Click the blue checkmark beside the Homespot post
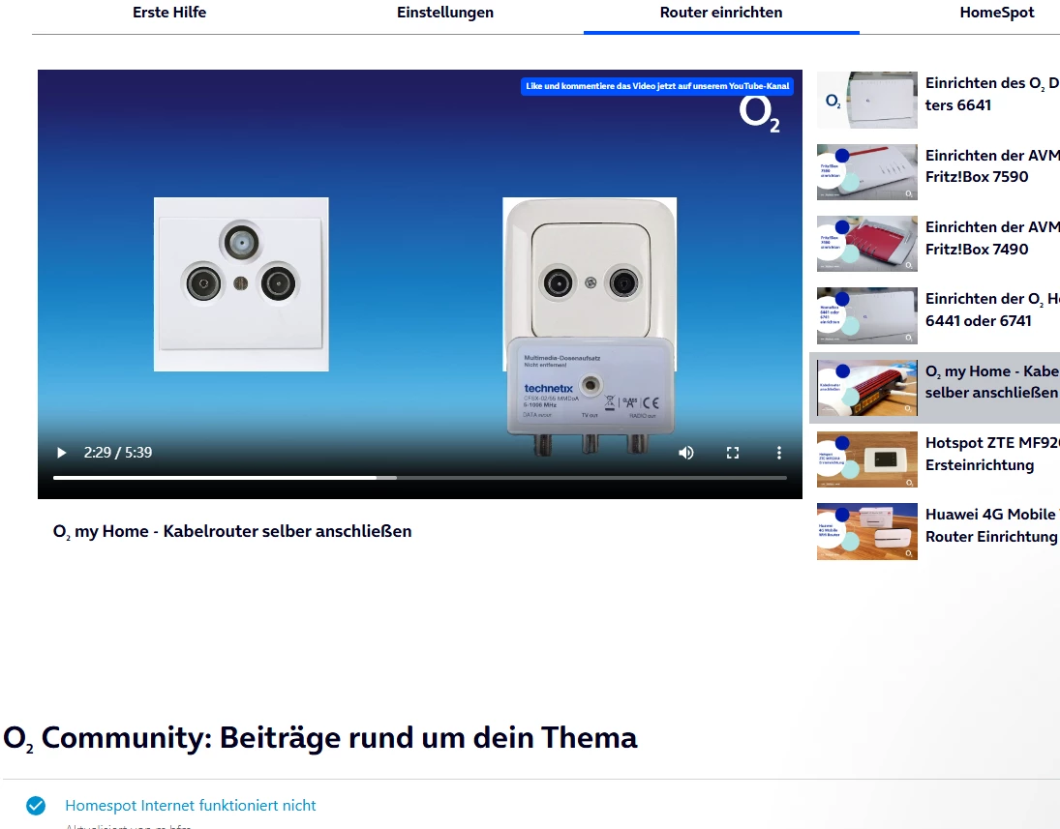 tap(36, 806)
